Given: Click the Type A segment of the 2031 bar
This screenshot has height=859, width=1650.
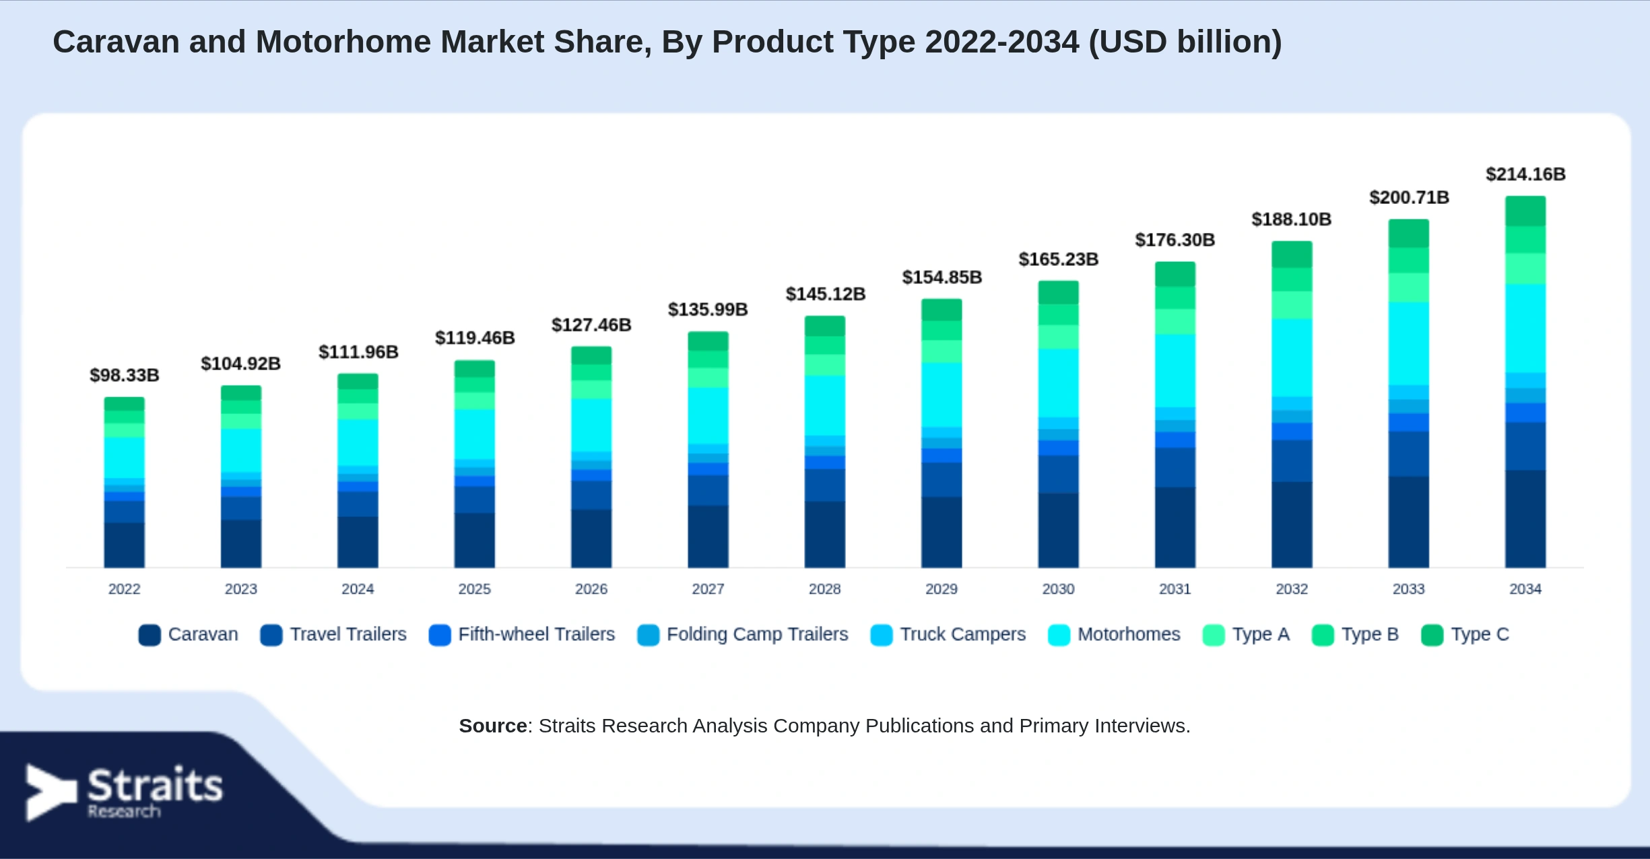Looking at the screenshot, I should [x=1175, y=322].
